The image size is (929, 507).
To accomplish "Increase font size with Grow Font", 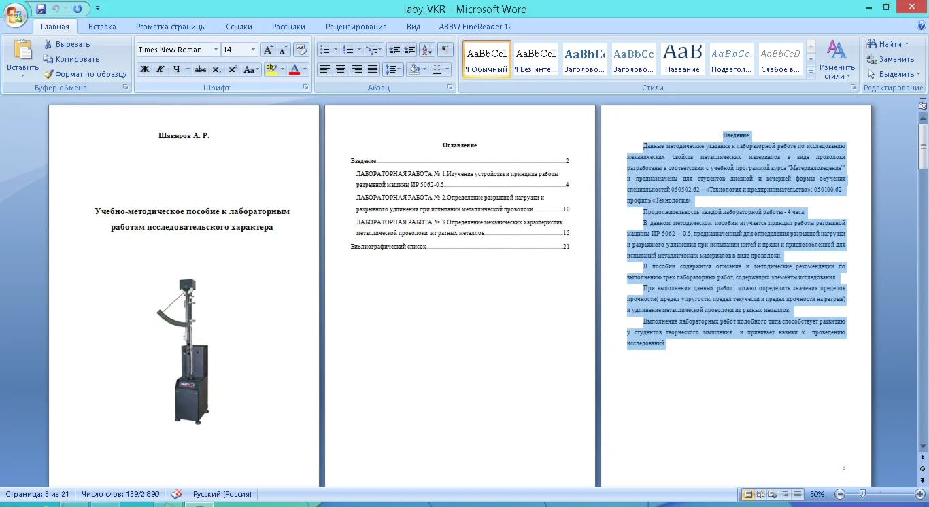I will tap(268, 50).
